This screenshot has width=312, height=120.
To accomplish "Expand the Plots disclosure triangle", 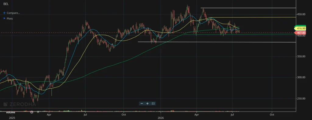I will pos(4,19).
